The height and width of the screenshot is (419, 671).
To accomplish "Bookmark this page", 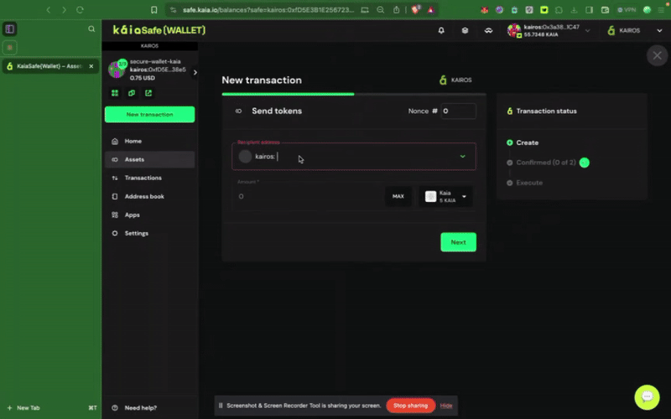I will [154, 10].
